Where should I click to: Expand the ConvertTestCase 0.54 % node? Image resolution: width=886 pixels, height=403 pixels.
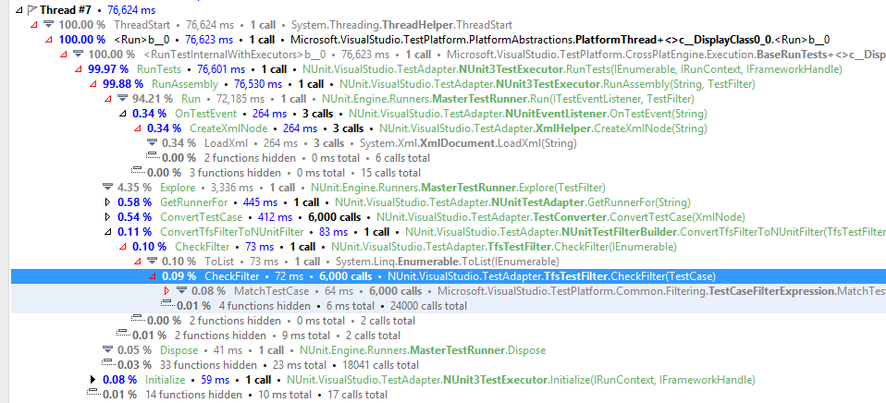point(107,216)
